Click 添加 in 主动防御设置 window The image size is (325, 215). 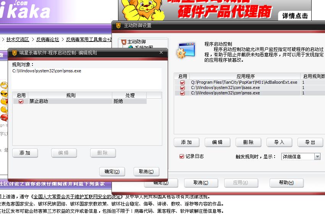coord(186,142)
